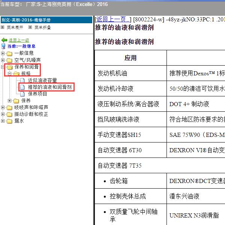
Task: Click the open 规格 folder icon
Action: click(x=16, y=74)
